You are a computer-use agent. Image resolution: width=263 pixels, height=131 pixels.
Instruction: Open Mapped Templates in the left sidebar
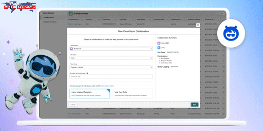(49, 22)
